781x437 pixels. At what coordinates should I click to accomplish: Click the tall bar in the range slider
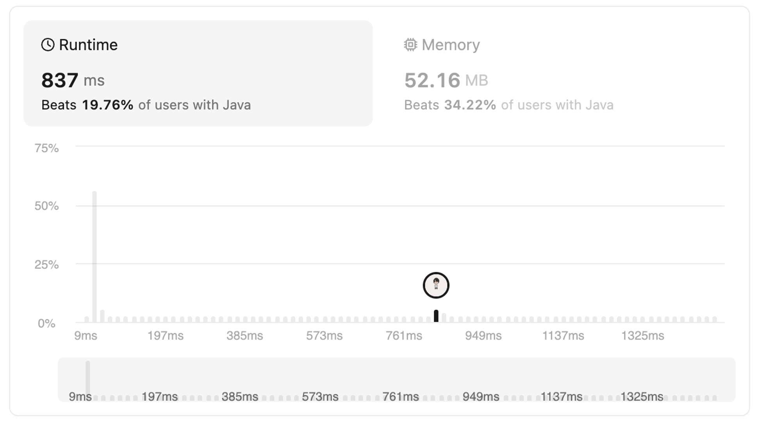[88, 378]
